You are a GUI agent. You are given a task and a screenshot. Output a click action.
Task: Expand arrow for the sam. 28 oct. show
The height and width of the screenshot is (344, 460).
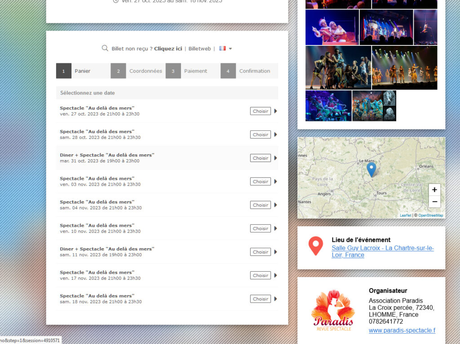(x=275, y=134)
